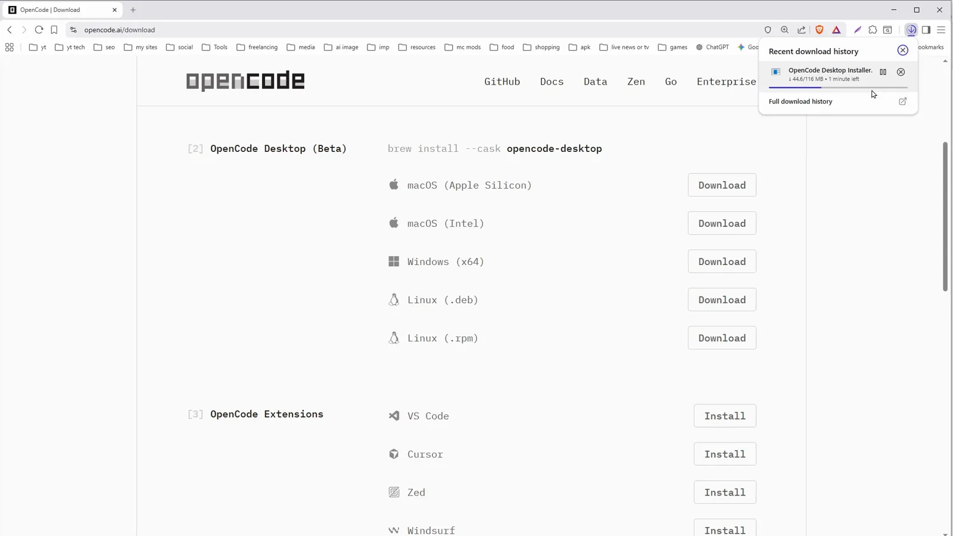Click the download progress bar
The width and height of the screenshot is (953, 536).
click(838, 88)
